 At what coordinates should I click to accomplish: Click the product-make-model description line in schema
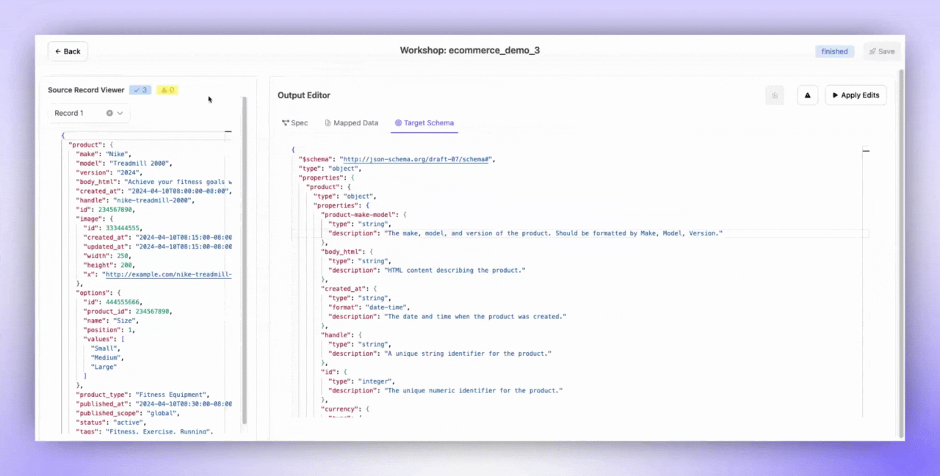tap(525, 233)
